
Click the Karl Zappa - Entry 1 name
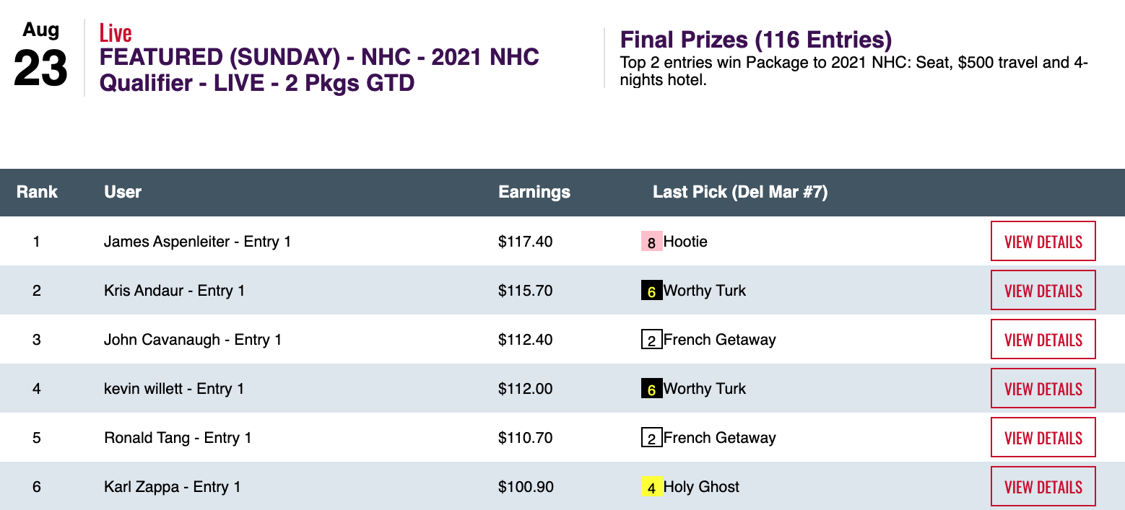[x=172, y=487]
